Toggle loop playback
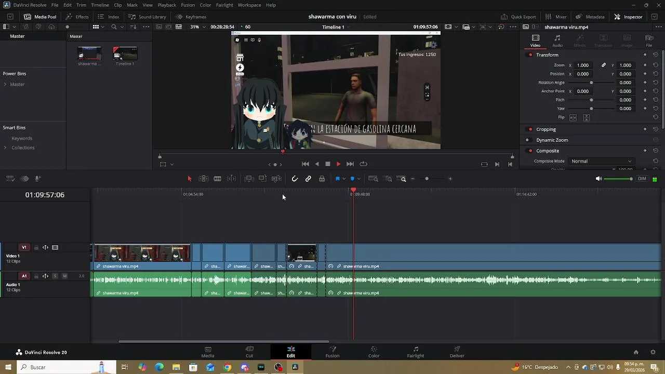Image resolution: width=665 pixels, height=374 pixels. (x=364, y=164)
